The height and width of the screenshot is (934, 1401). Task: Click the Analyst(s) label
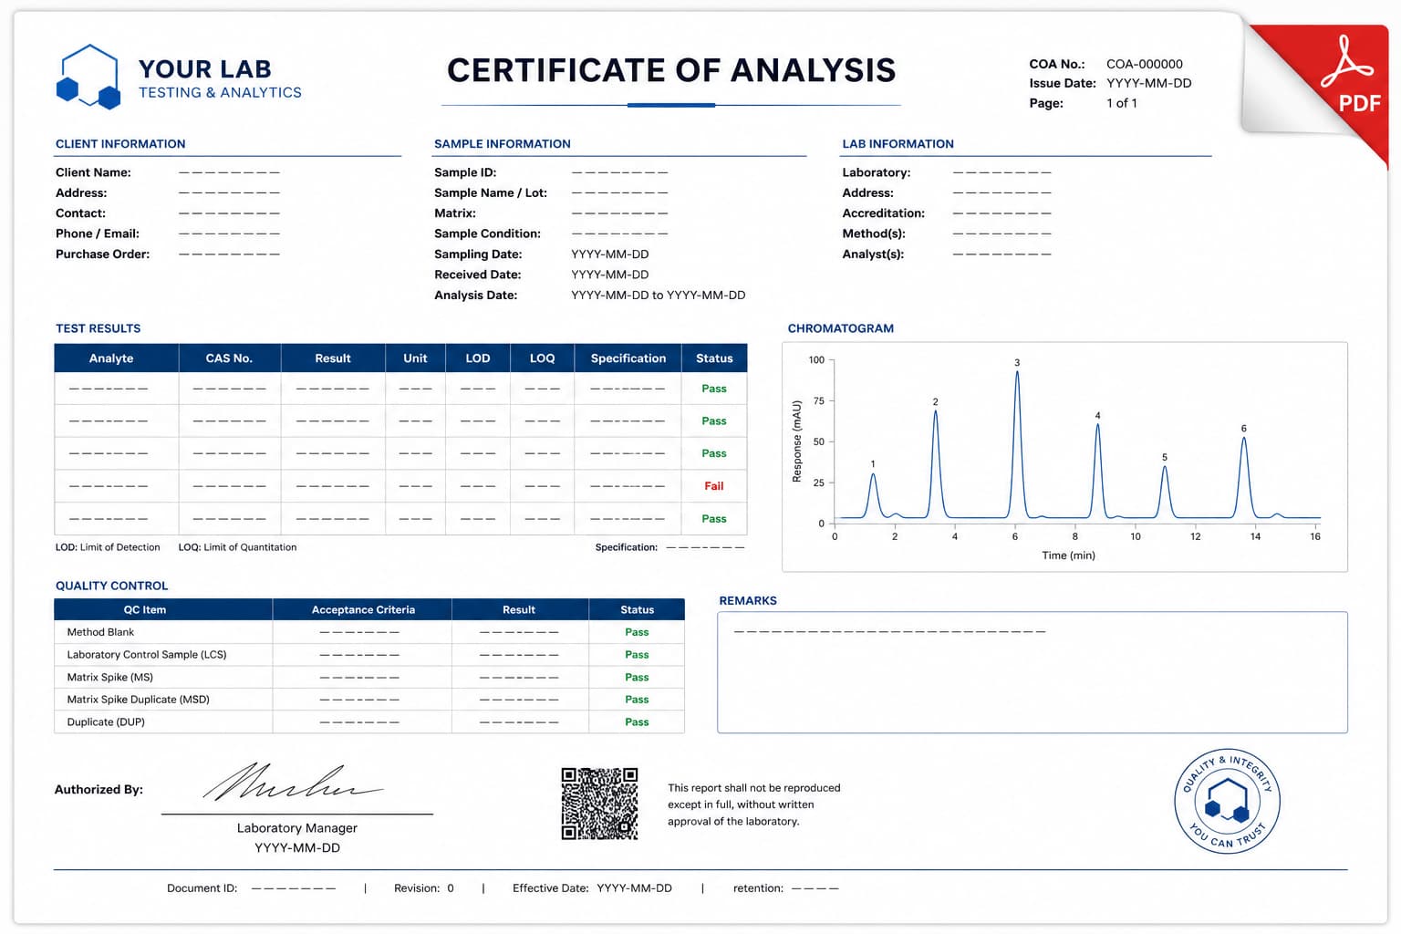pos(873,254)
